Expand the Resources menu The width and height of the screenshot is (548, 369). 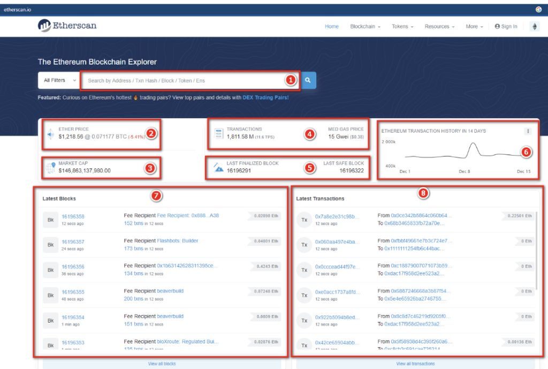(x=439, y=27)
